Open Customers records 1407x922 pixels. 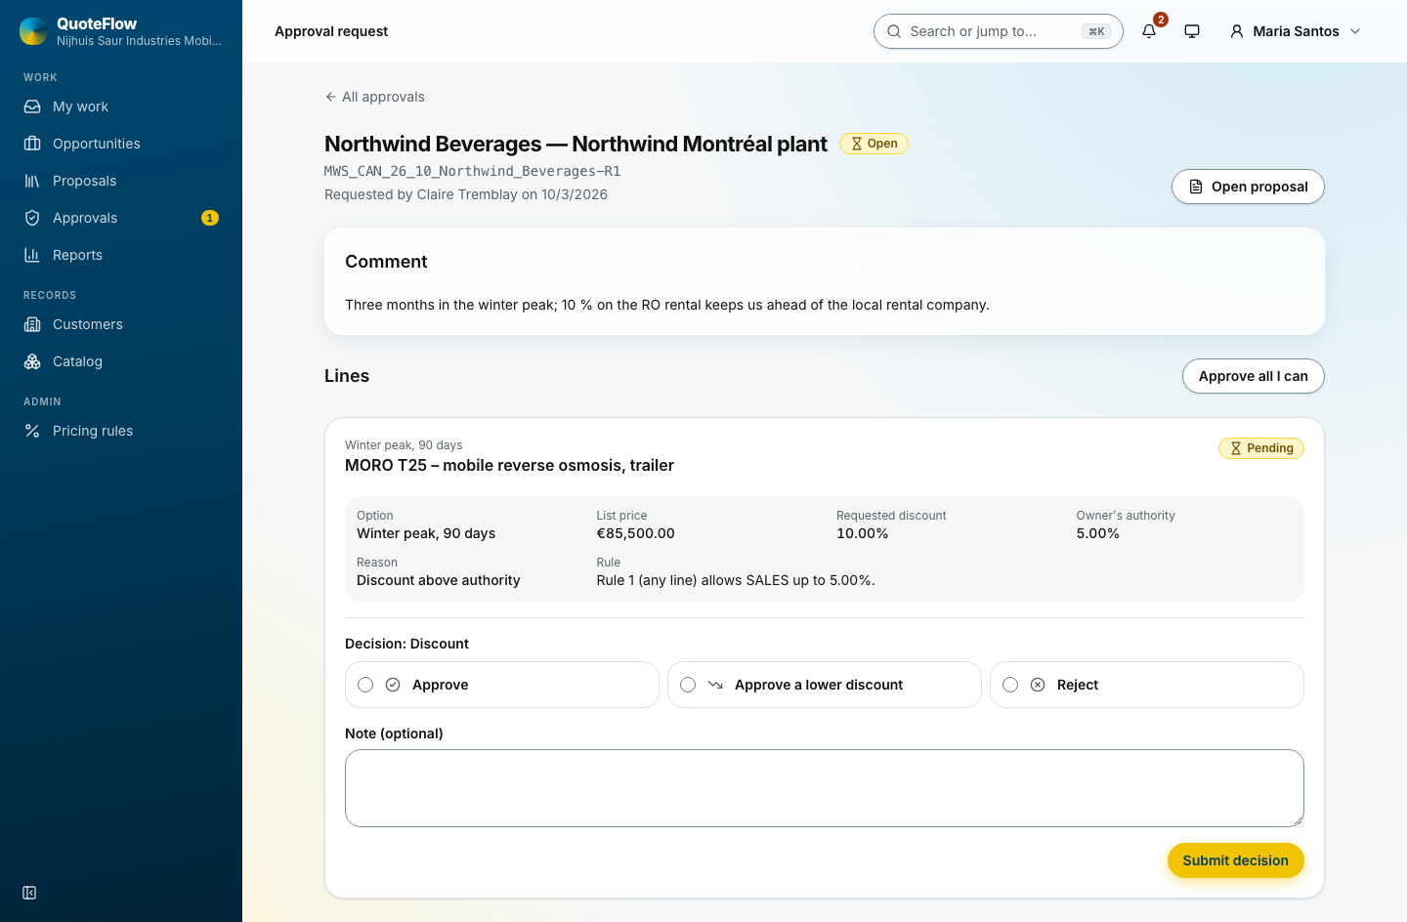coord(121,324)
